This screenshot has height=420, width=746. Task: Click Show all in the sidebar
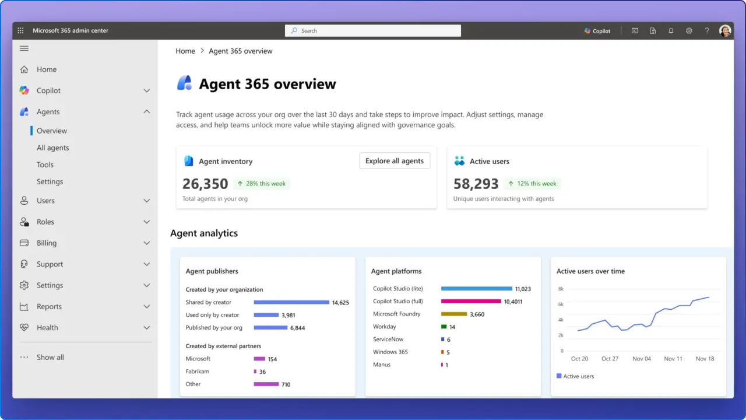(x=50, y=357)
